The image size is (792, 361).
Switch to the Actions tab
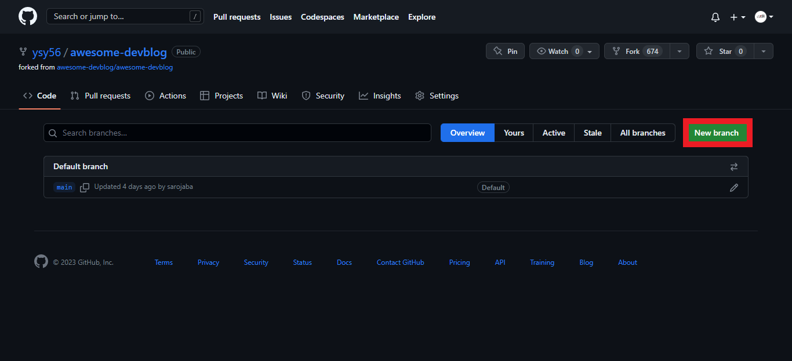[x=165, y=96]
